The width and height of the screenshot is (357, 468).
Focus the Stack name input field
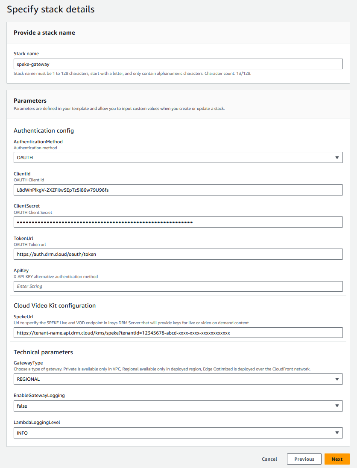(x=178, y=64)
